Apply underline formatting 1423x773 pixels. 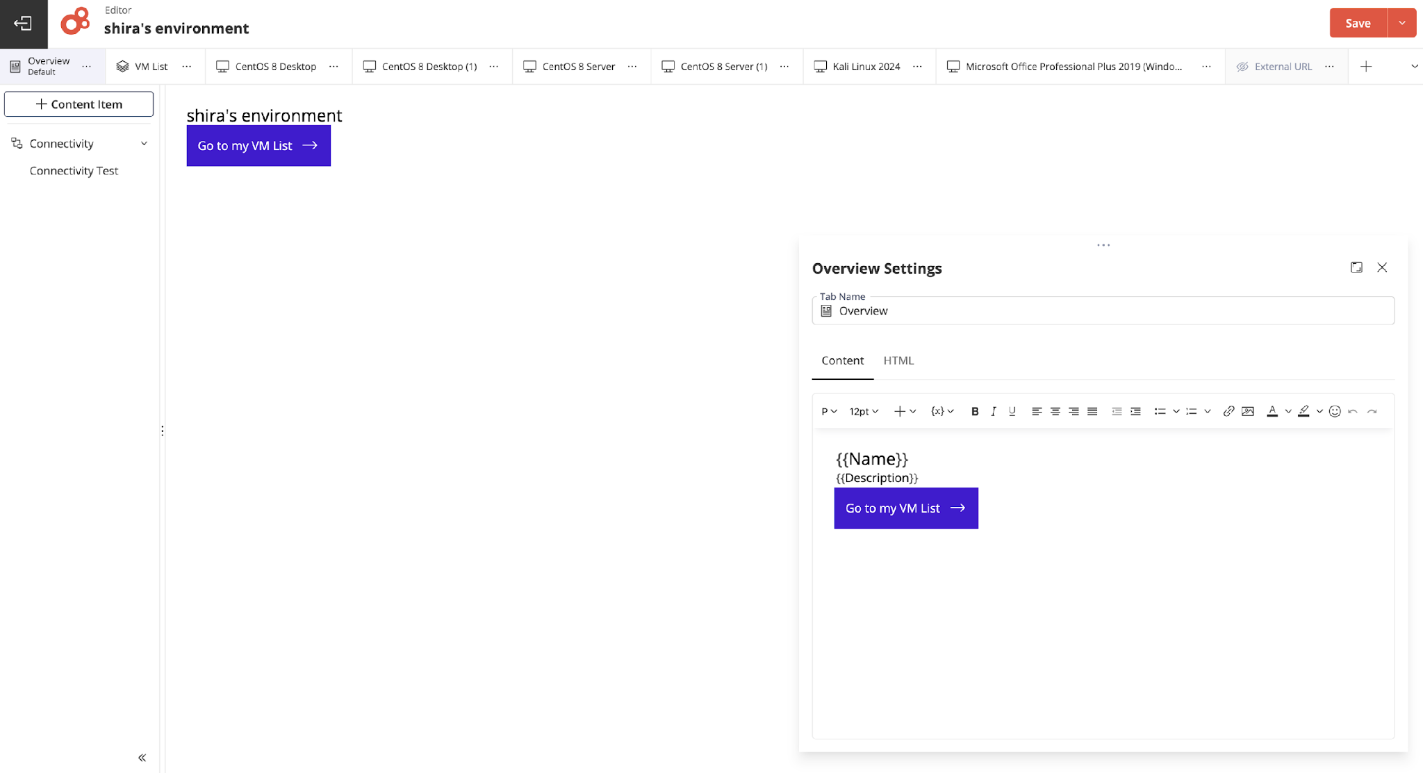[x=1012, y=411]
